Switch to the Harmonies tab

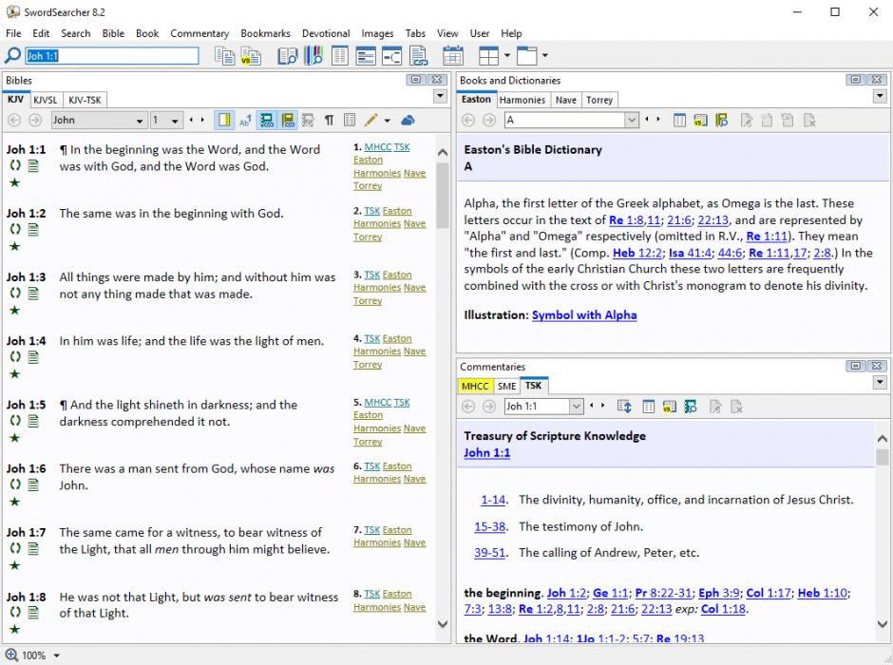(522, 100)
